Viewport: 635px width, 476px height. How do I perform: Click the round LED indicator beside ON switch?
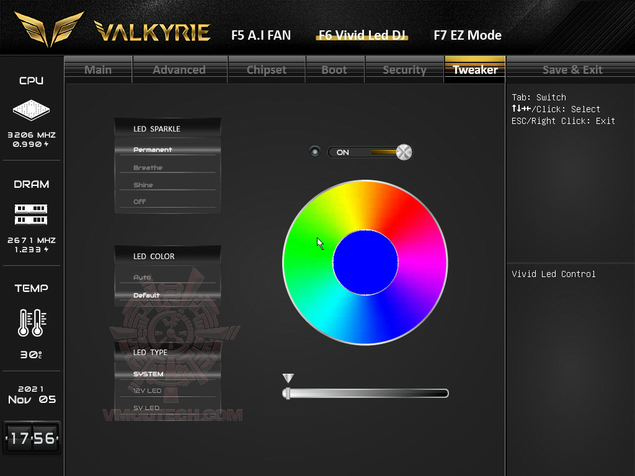point(314,152)
